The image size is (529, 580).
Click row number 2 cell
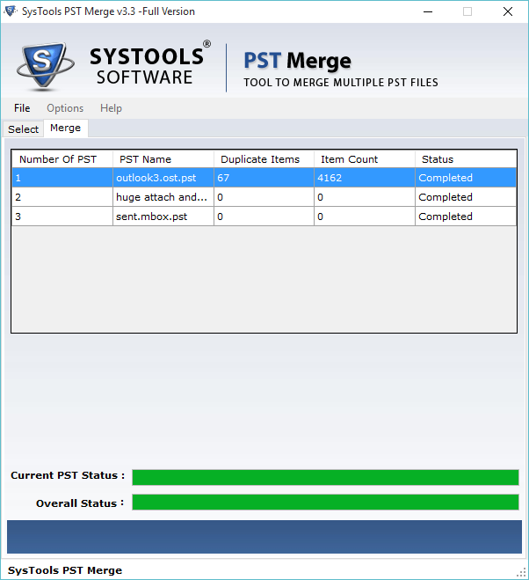pos(62,197)
